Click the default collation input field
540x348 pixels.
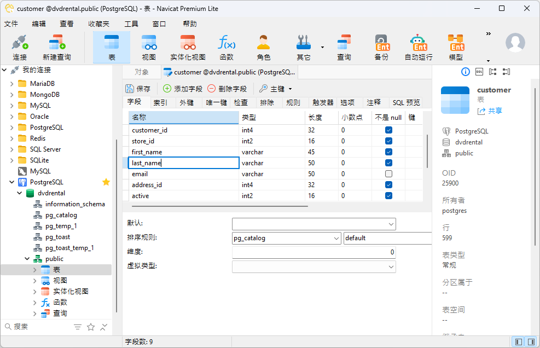pos(387,238)
